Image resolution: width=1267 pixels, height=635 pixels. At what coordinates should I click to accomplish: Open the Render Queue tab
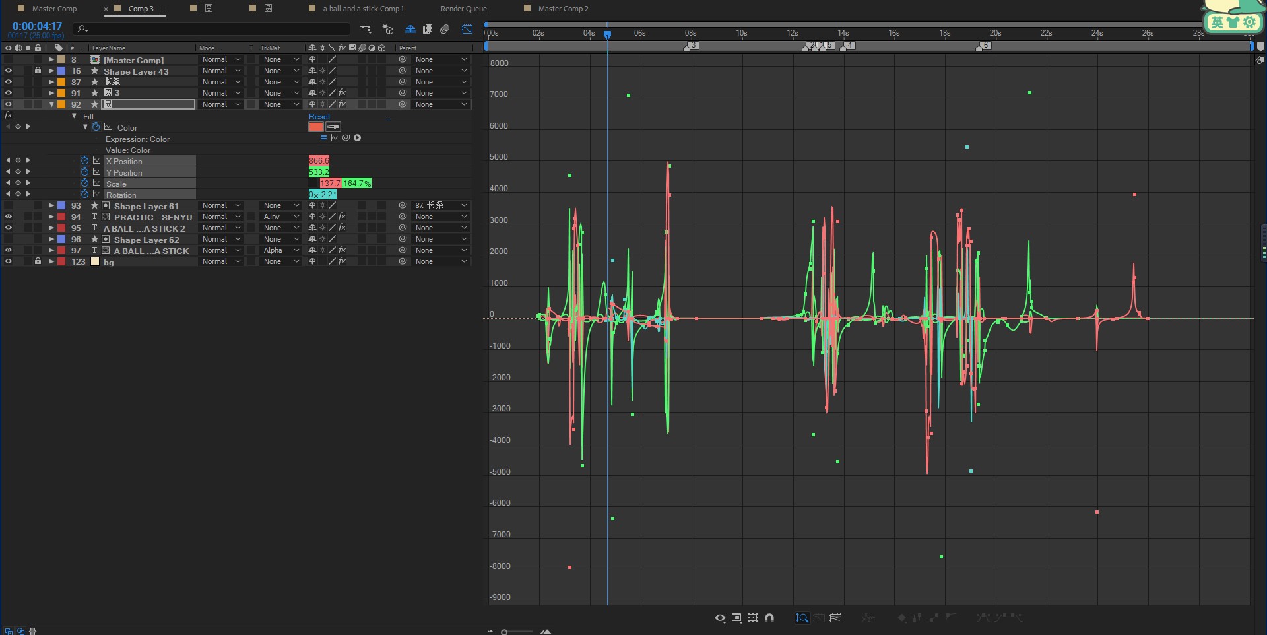click(463, 9)
